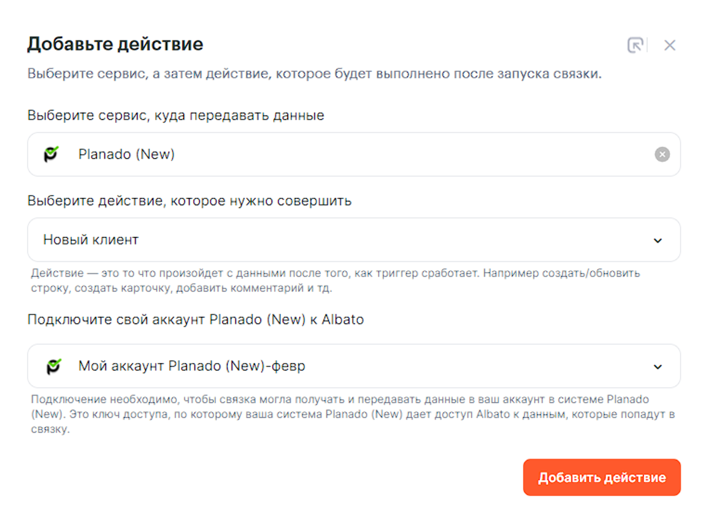
Task: Open the Новый клиент action dropdown
Action: (x=91, y=240)
